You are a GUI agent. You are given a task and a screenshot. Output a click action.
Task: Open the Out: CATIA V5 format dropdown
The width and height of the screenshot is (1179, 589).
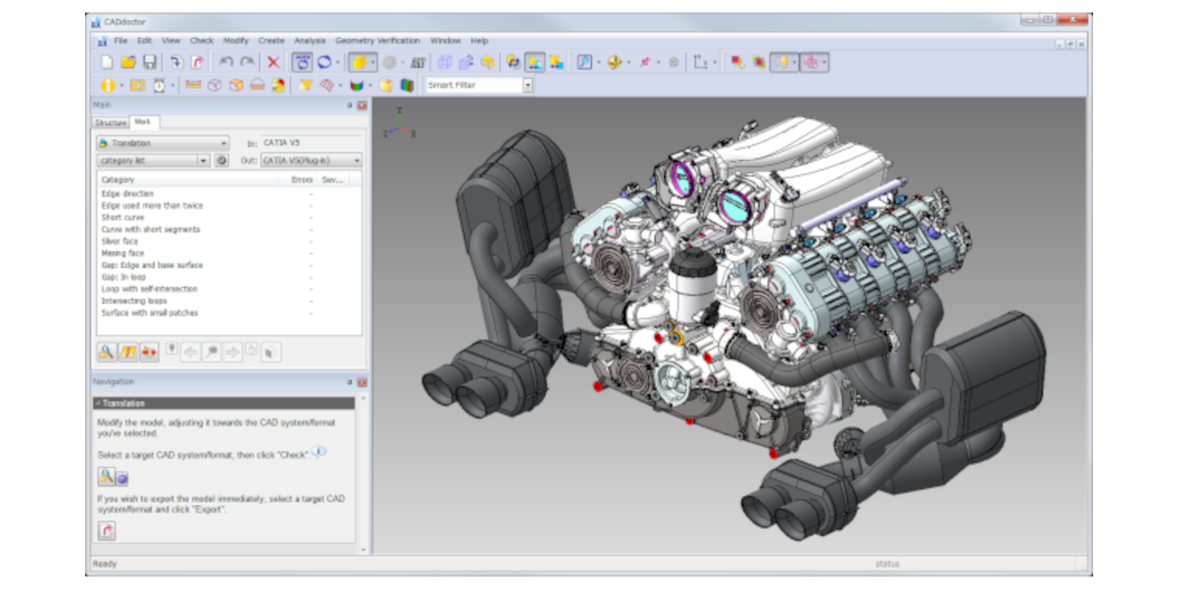coord(357,160)
